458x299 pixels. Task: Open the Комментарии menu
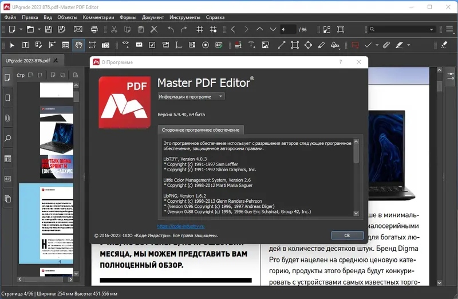[98, 17]
